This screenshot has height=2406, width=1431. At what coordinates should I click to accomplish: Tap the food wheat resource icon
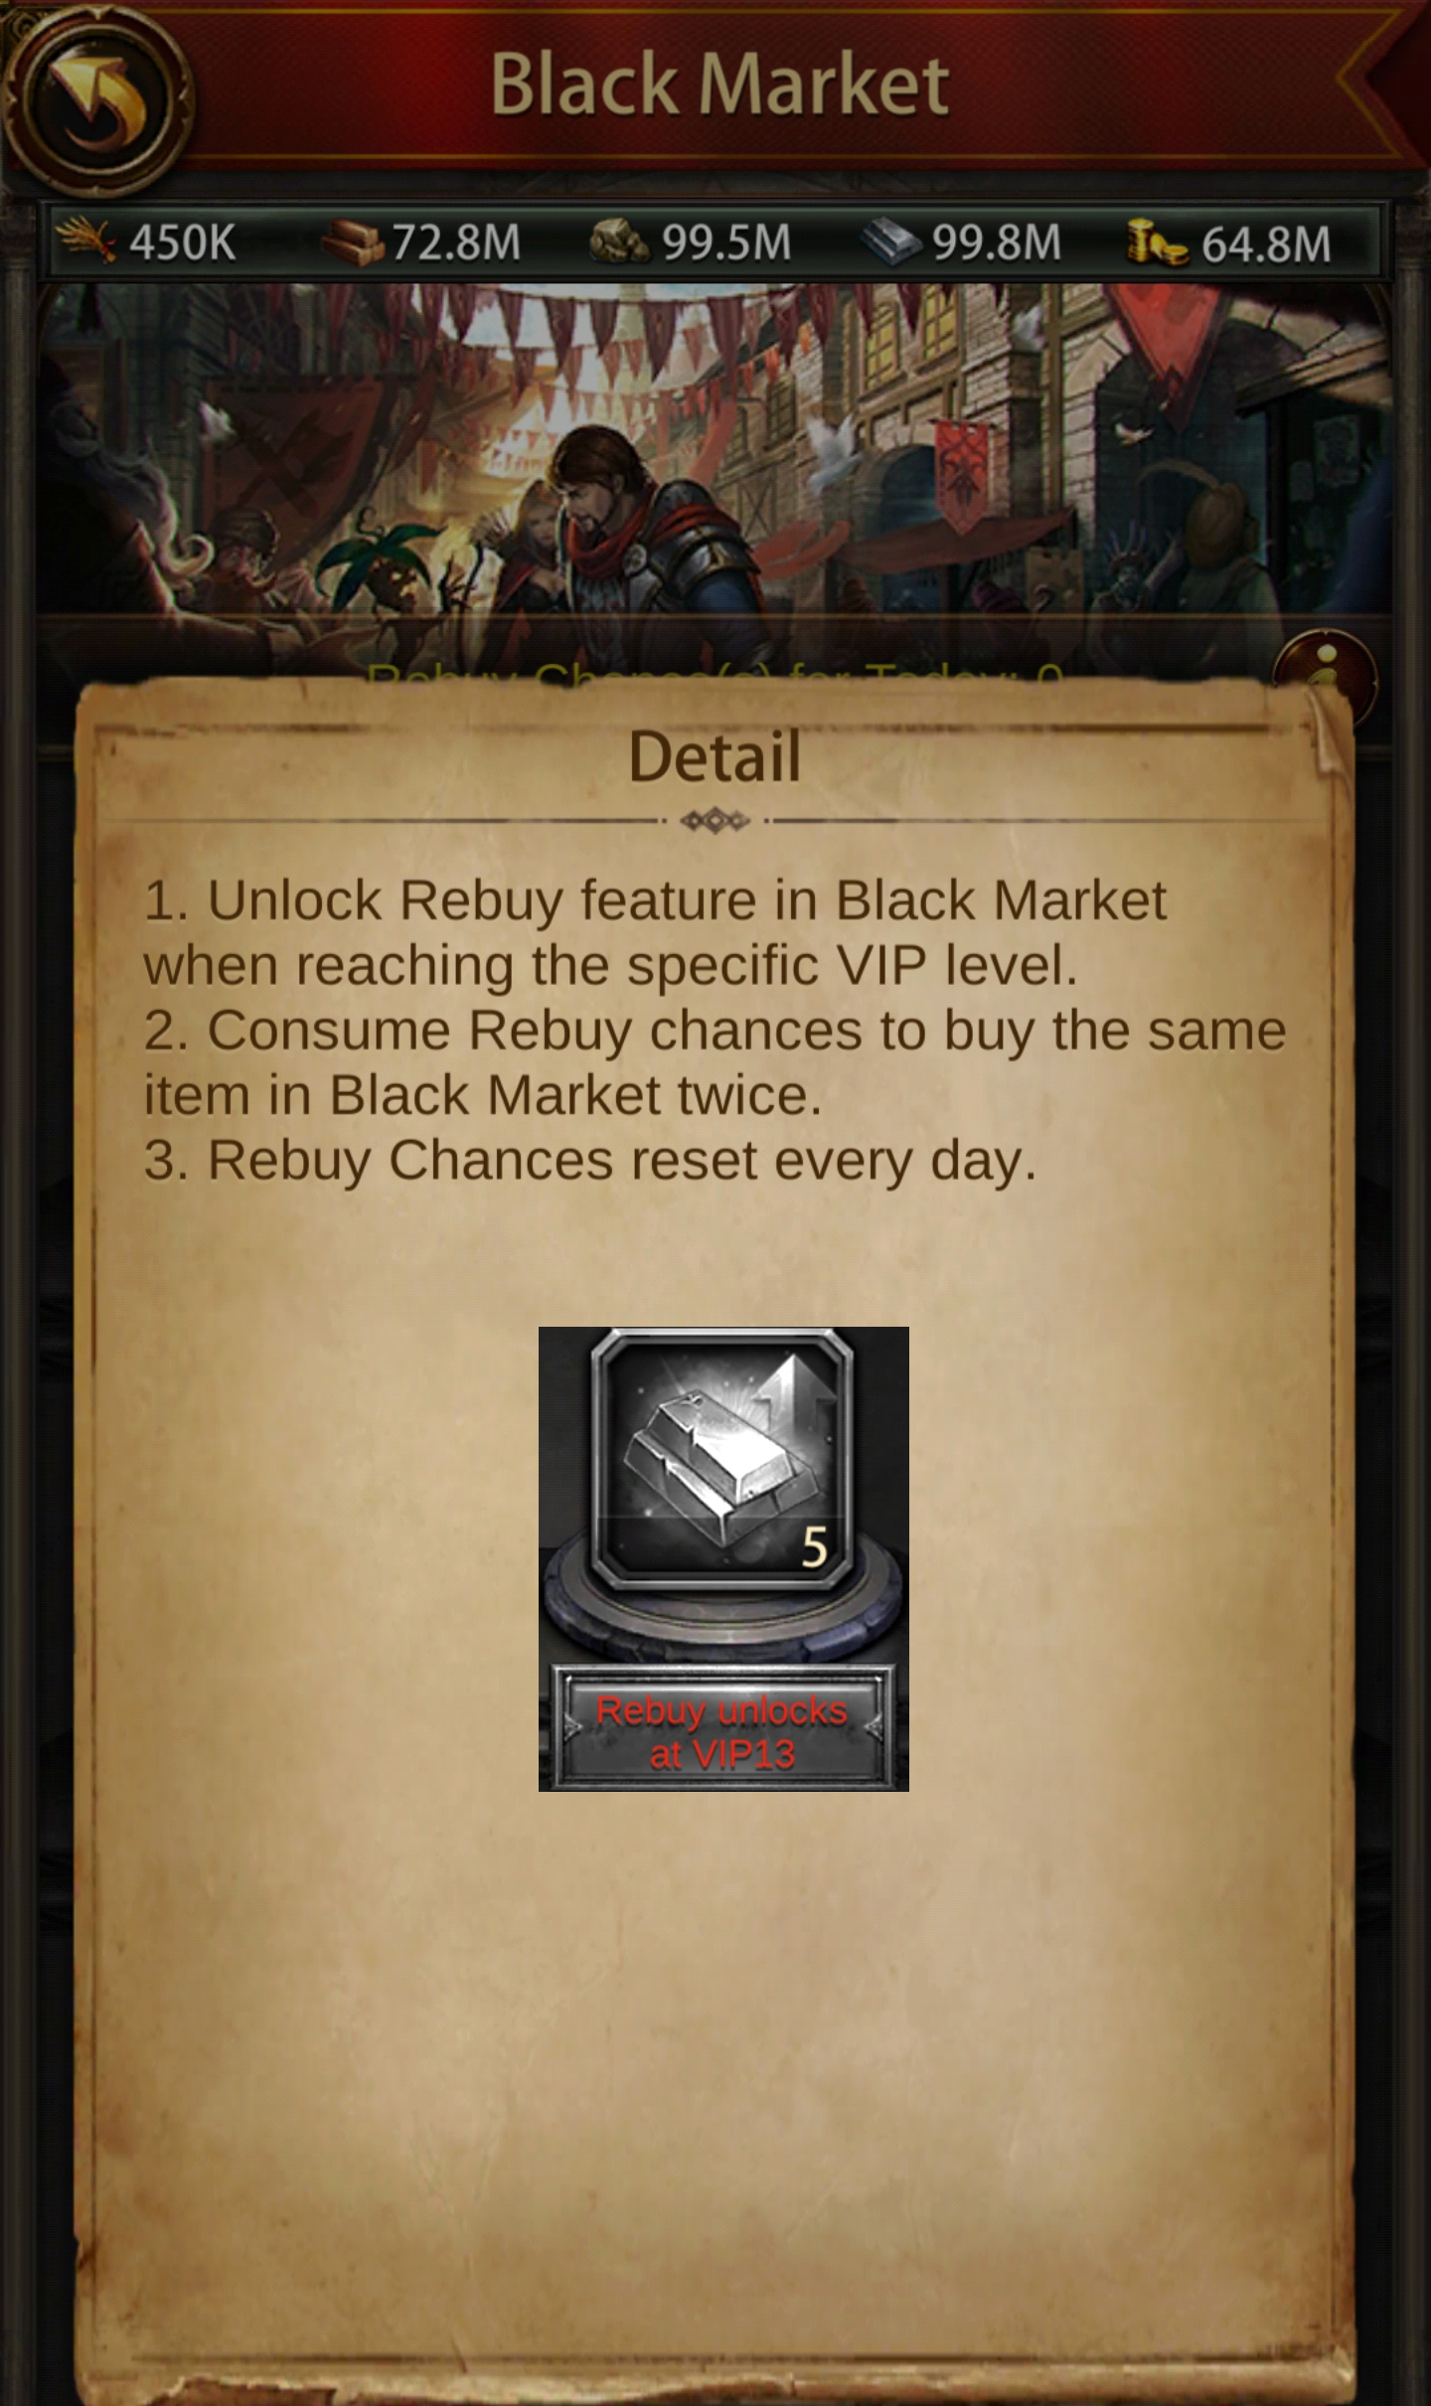point(85,242)
